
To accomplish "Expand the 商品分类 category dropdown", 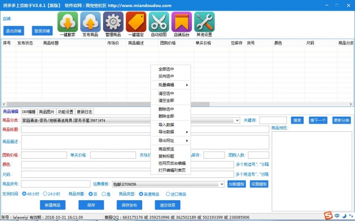I will [x=237, y=121].
